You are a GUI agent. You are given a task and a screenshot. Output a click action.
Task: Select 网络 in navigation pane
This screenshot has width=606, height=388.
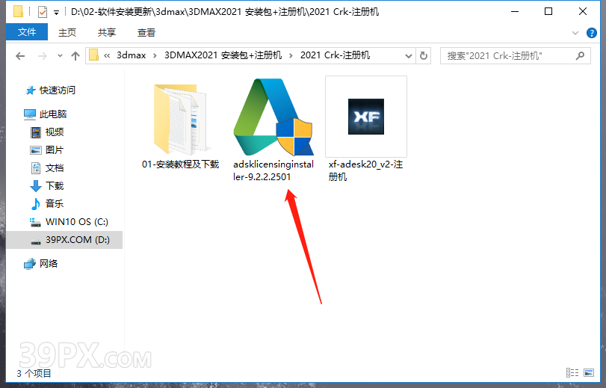click(49, 264)
